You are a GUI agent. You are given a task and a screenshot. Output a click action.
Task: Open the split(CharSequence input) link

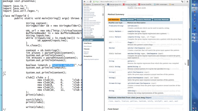(130, 72)
